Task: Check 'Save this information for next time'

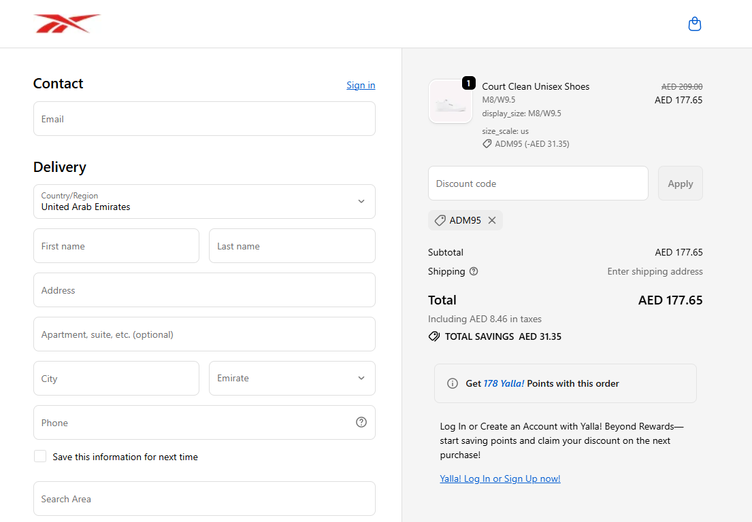Action: click(x=41, y=456)
